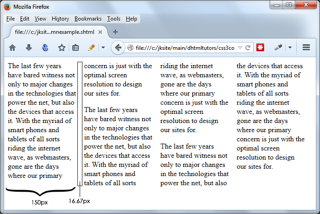Open the Downloads arrow icon
This screenshot has width=320, height=214.
tap(29, 48)
